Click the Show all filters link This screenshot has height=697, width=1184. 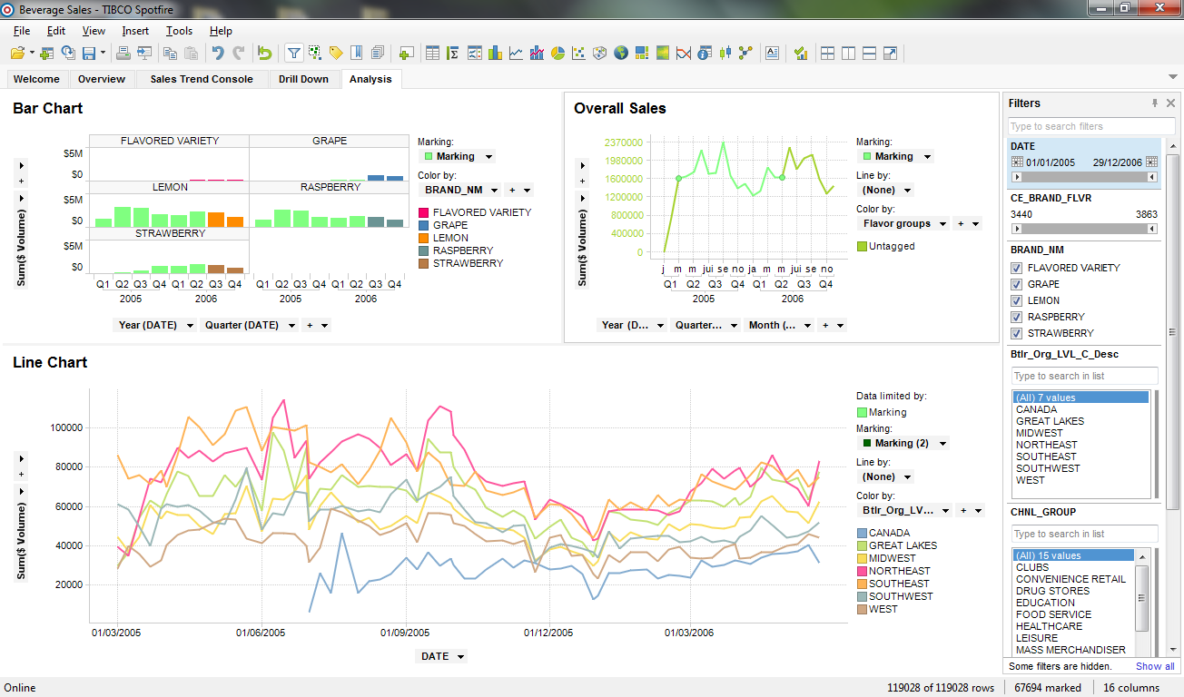coord(1154,666)
